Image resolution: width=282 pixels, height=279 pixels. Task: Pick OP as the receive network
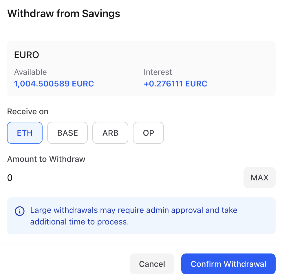pos(148,133)
